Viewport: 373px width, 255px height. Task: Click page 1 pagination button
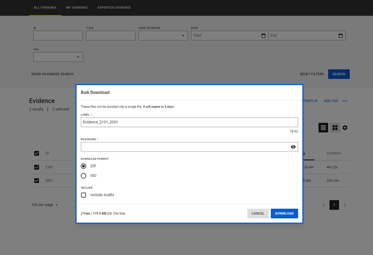click(x=334, y=205)
